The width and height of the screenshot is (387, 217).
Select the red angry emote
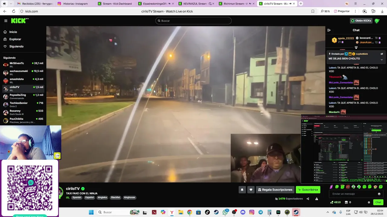click(348, 187)
